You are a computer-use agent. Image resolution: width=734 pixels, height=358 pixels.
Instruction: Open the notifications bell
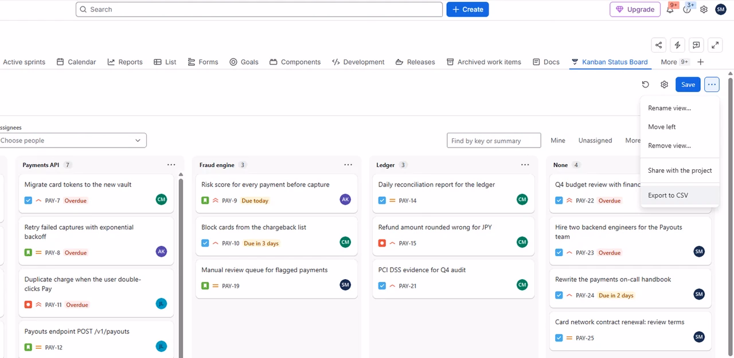pyautogui.click(x=670, y=9)
